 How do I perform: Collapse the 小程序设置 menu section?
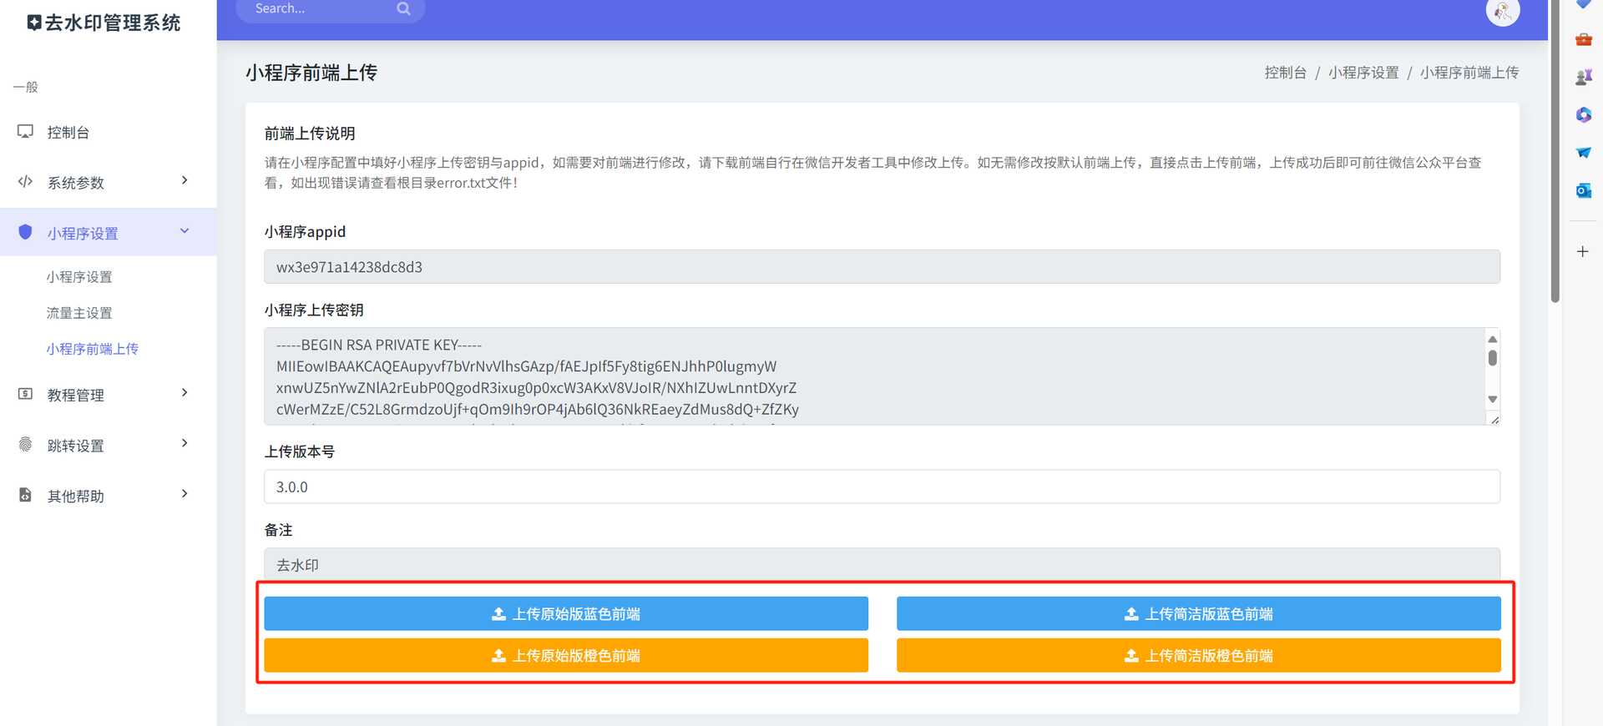click(185, 232)
